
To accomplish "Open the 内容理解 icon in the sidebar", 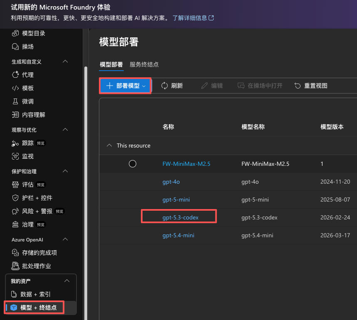I will tap(15, 115).
